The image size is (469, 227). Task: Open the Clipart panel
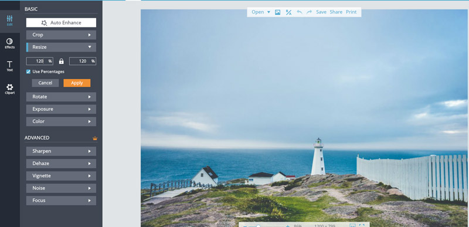(9, 89)
